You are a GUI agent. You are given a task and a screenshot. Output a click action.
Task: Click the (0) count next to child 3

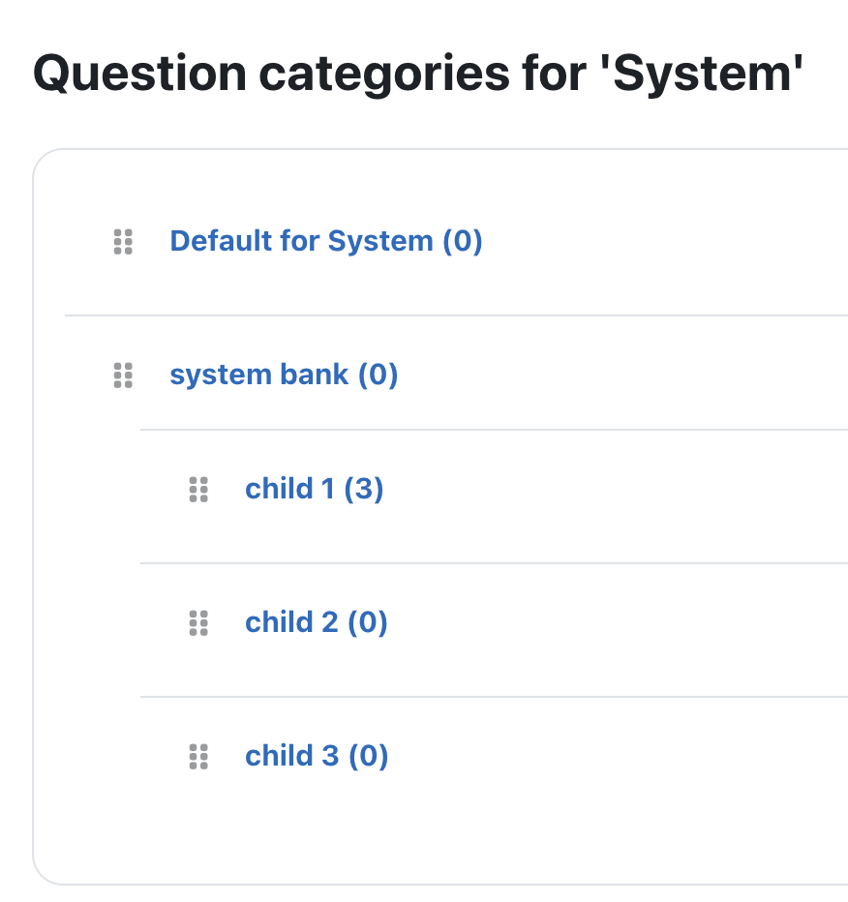click(x=368, y=756)
